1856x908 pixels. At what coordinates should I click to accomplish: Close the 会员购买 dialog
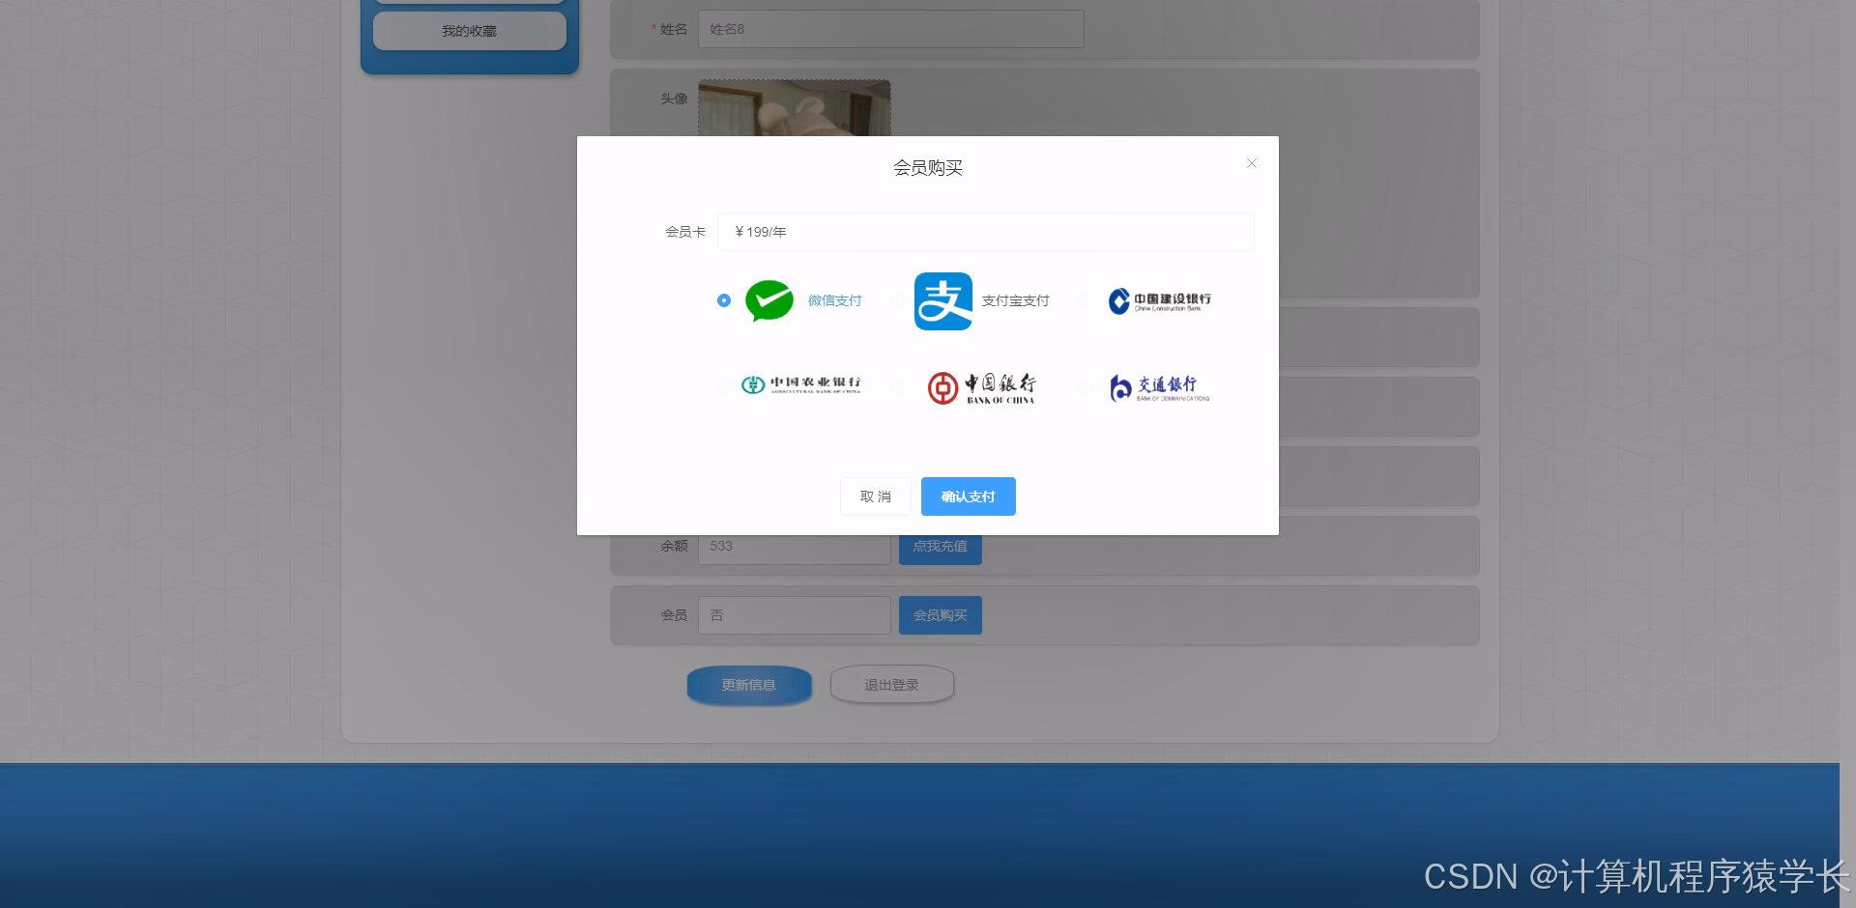[1251, 163]
